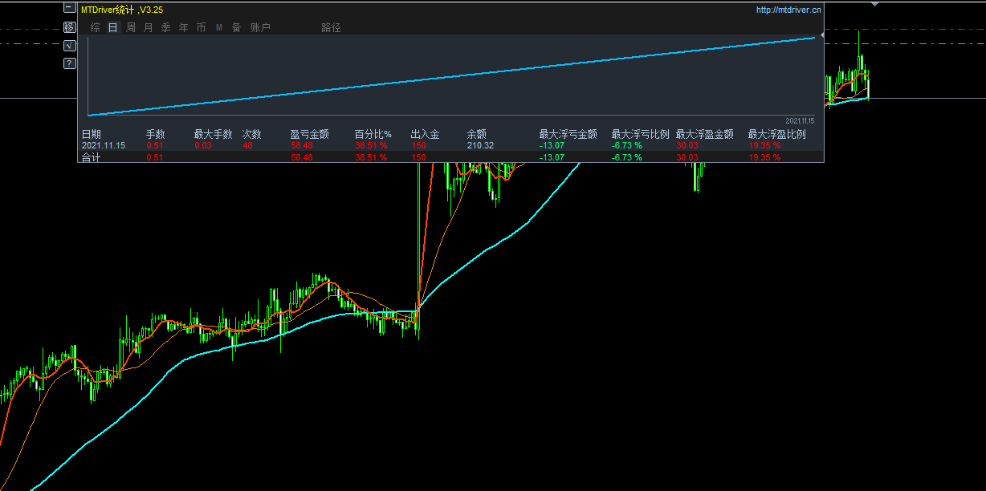Viewport: 986px width, 491px height.
Task: Click the 出入金 column header
Action: (426, 134)
